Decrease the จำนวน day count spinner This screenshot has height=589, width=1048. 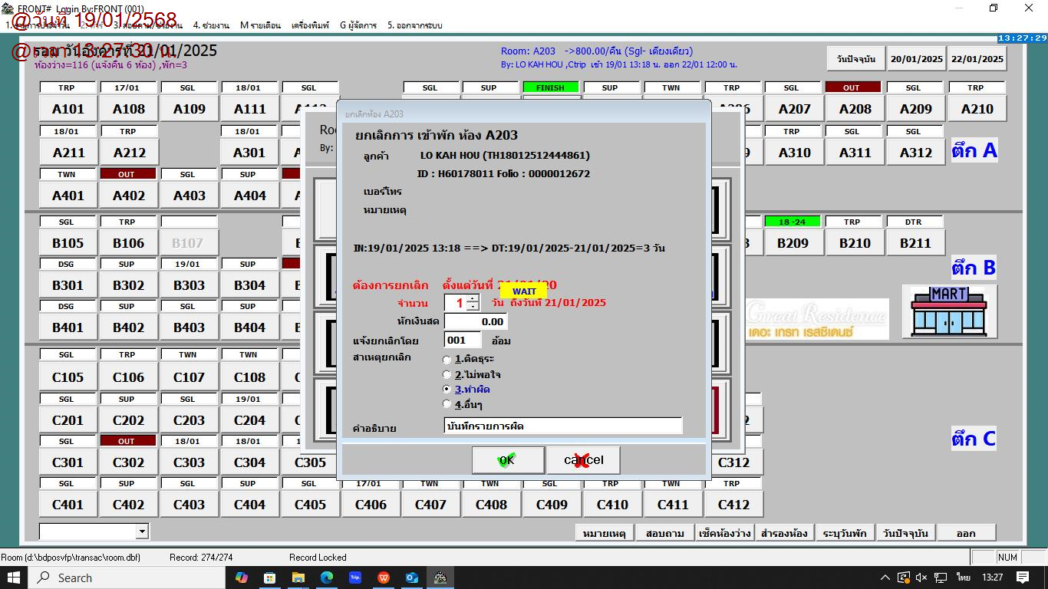[473, 307]
